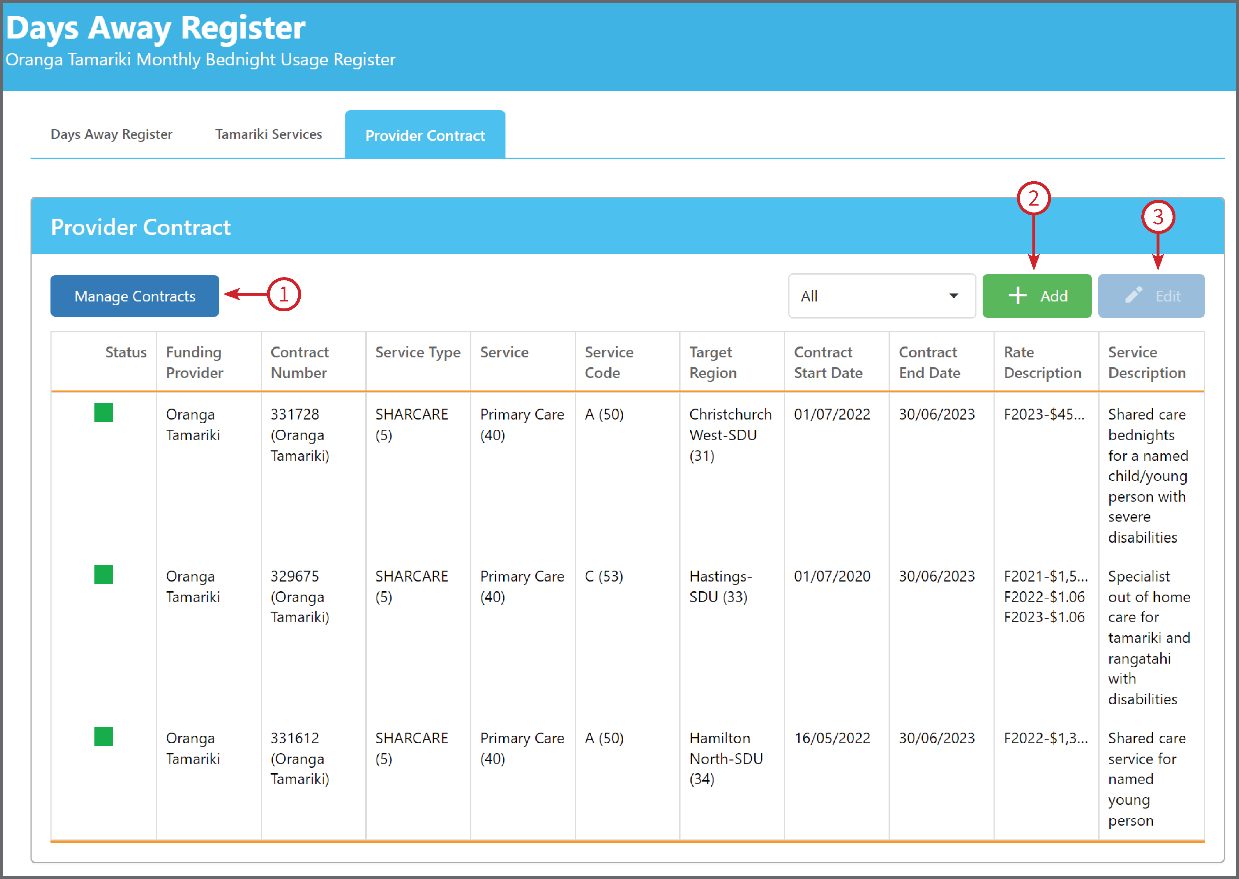Click the plus icon on Add button
Screen dimensions: 1239x879
tap(1017, 296)
